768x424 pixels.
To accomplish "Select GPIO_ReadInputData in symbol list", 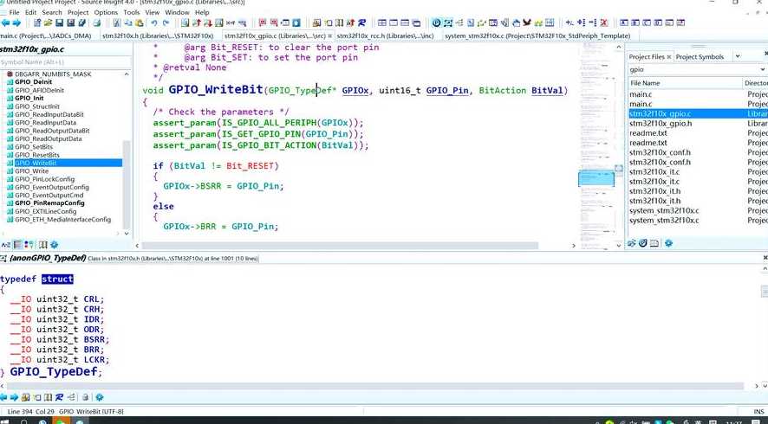I will point(46,123).
